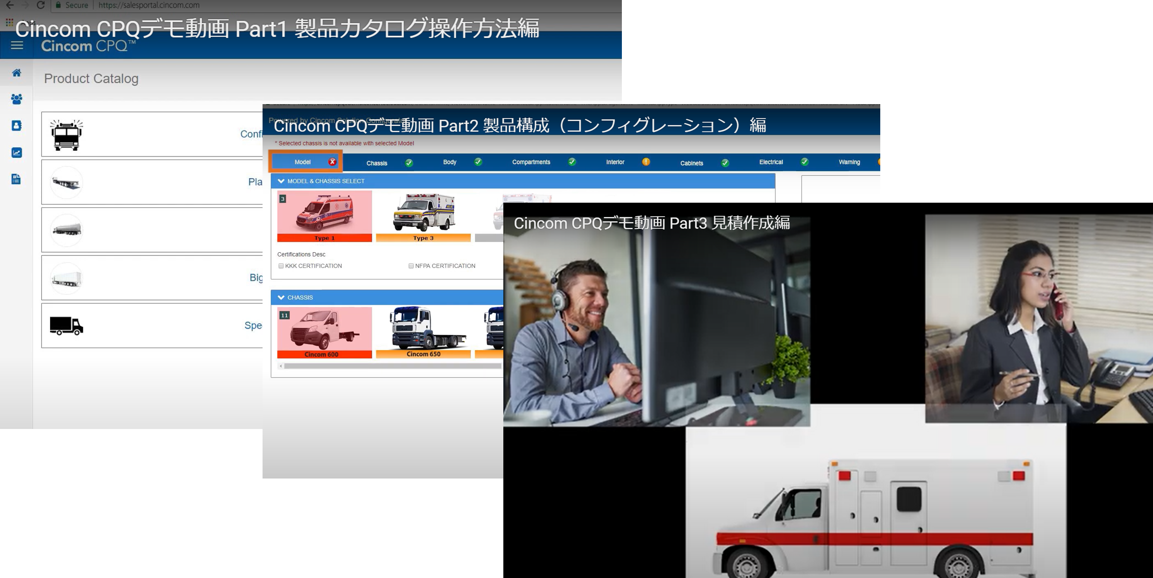This screenshot has width=1153, height=578.
Task: Reload the page with the browser refresh icon
Action: [x=41, y=5]
